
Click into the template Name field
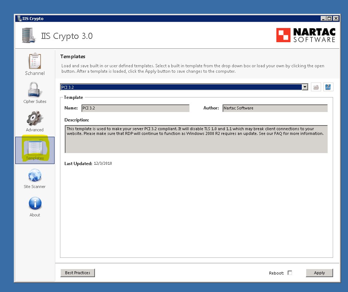coord(135,108)
